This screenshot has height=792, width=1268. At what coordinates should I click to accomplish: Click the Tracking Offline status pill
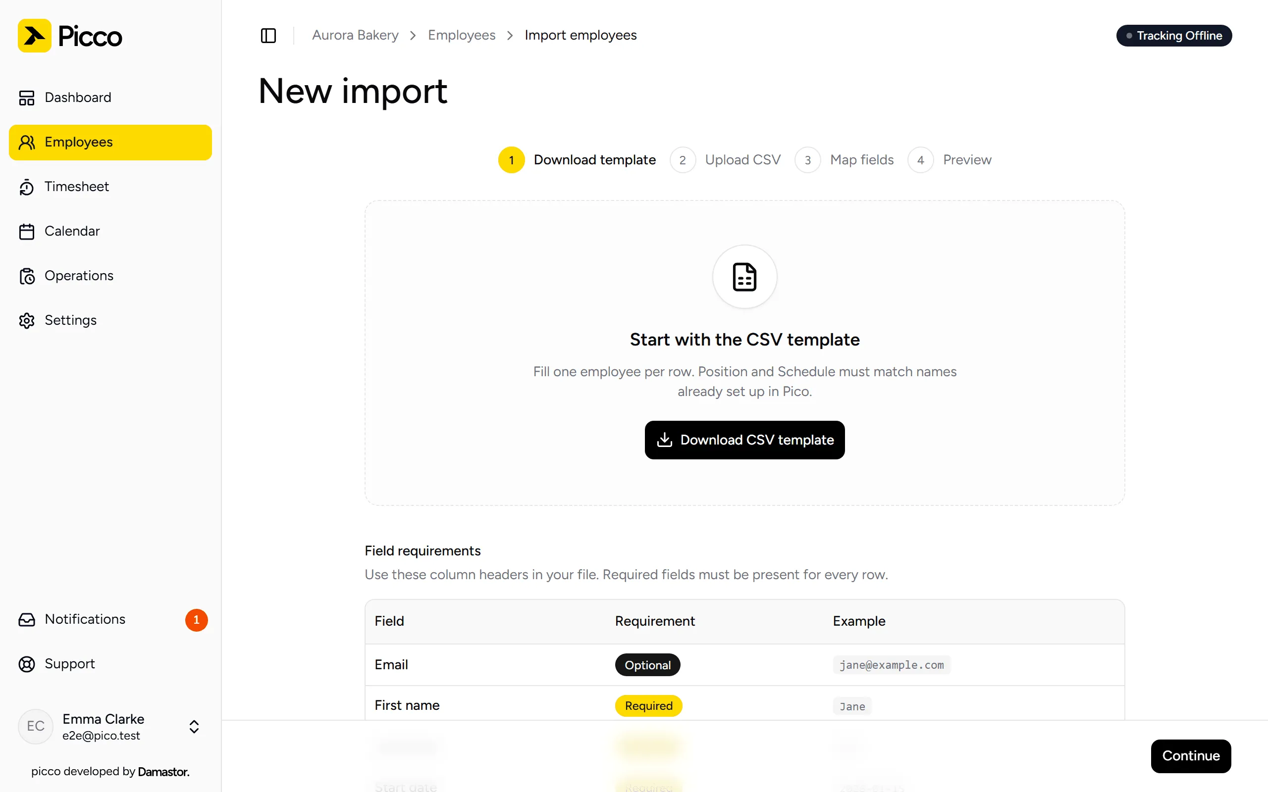[1174, 36]
